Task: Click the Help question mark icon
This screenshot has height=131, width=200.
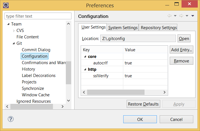Action: point(11,119)
